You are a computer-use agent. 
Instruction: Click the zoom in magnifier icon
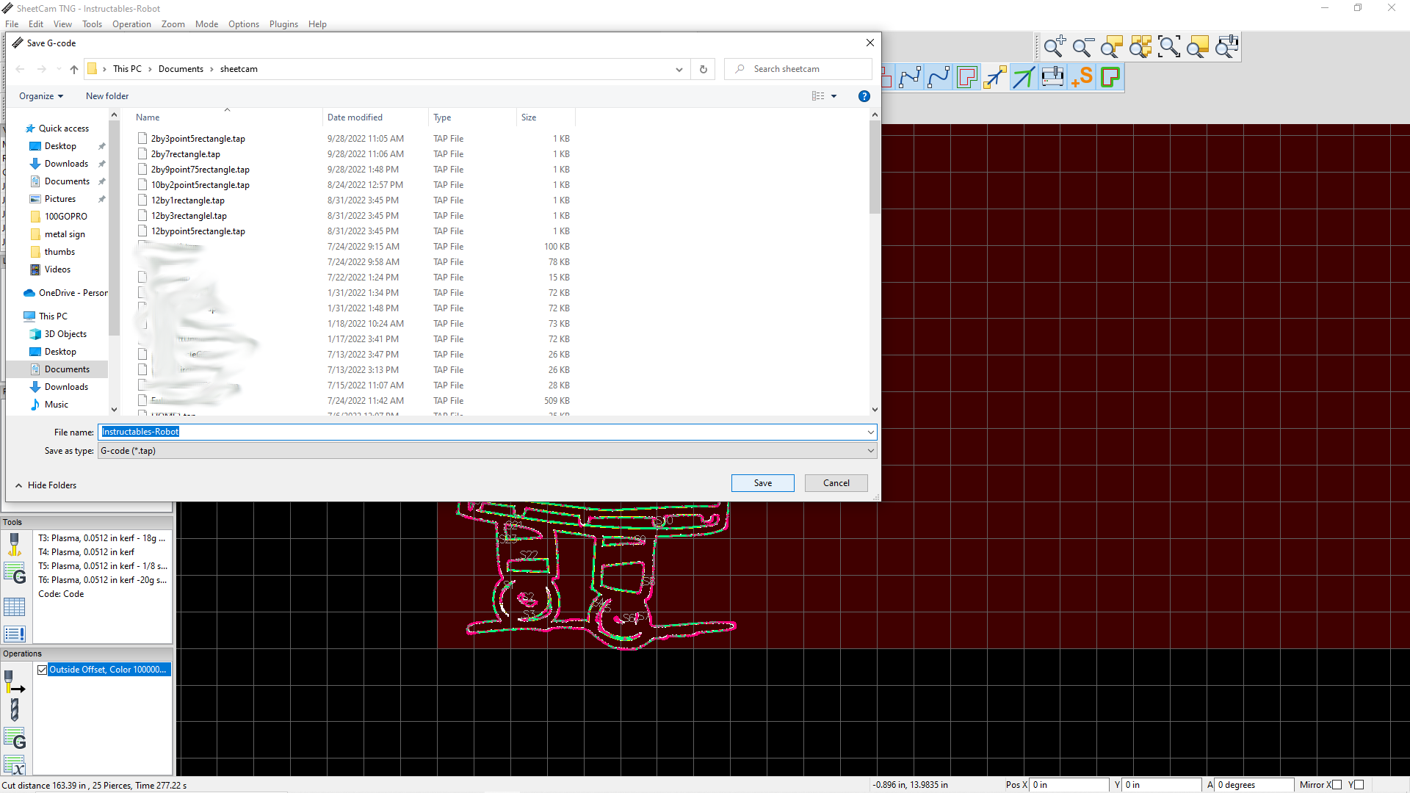1055,47
